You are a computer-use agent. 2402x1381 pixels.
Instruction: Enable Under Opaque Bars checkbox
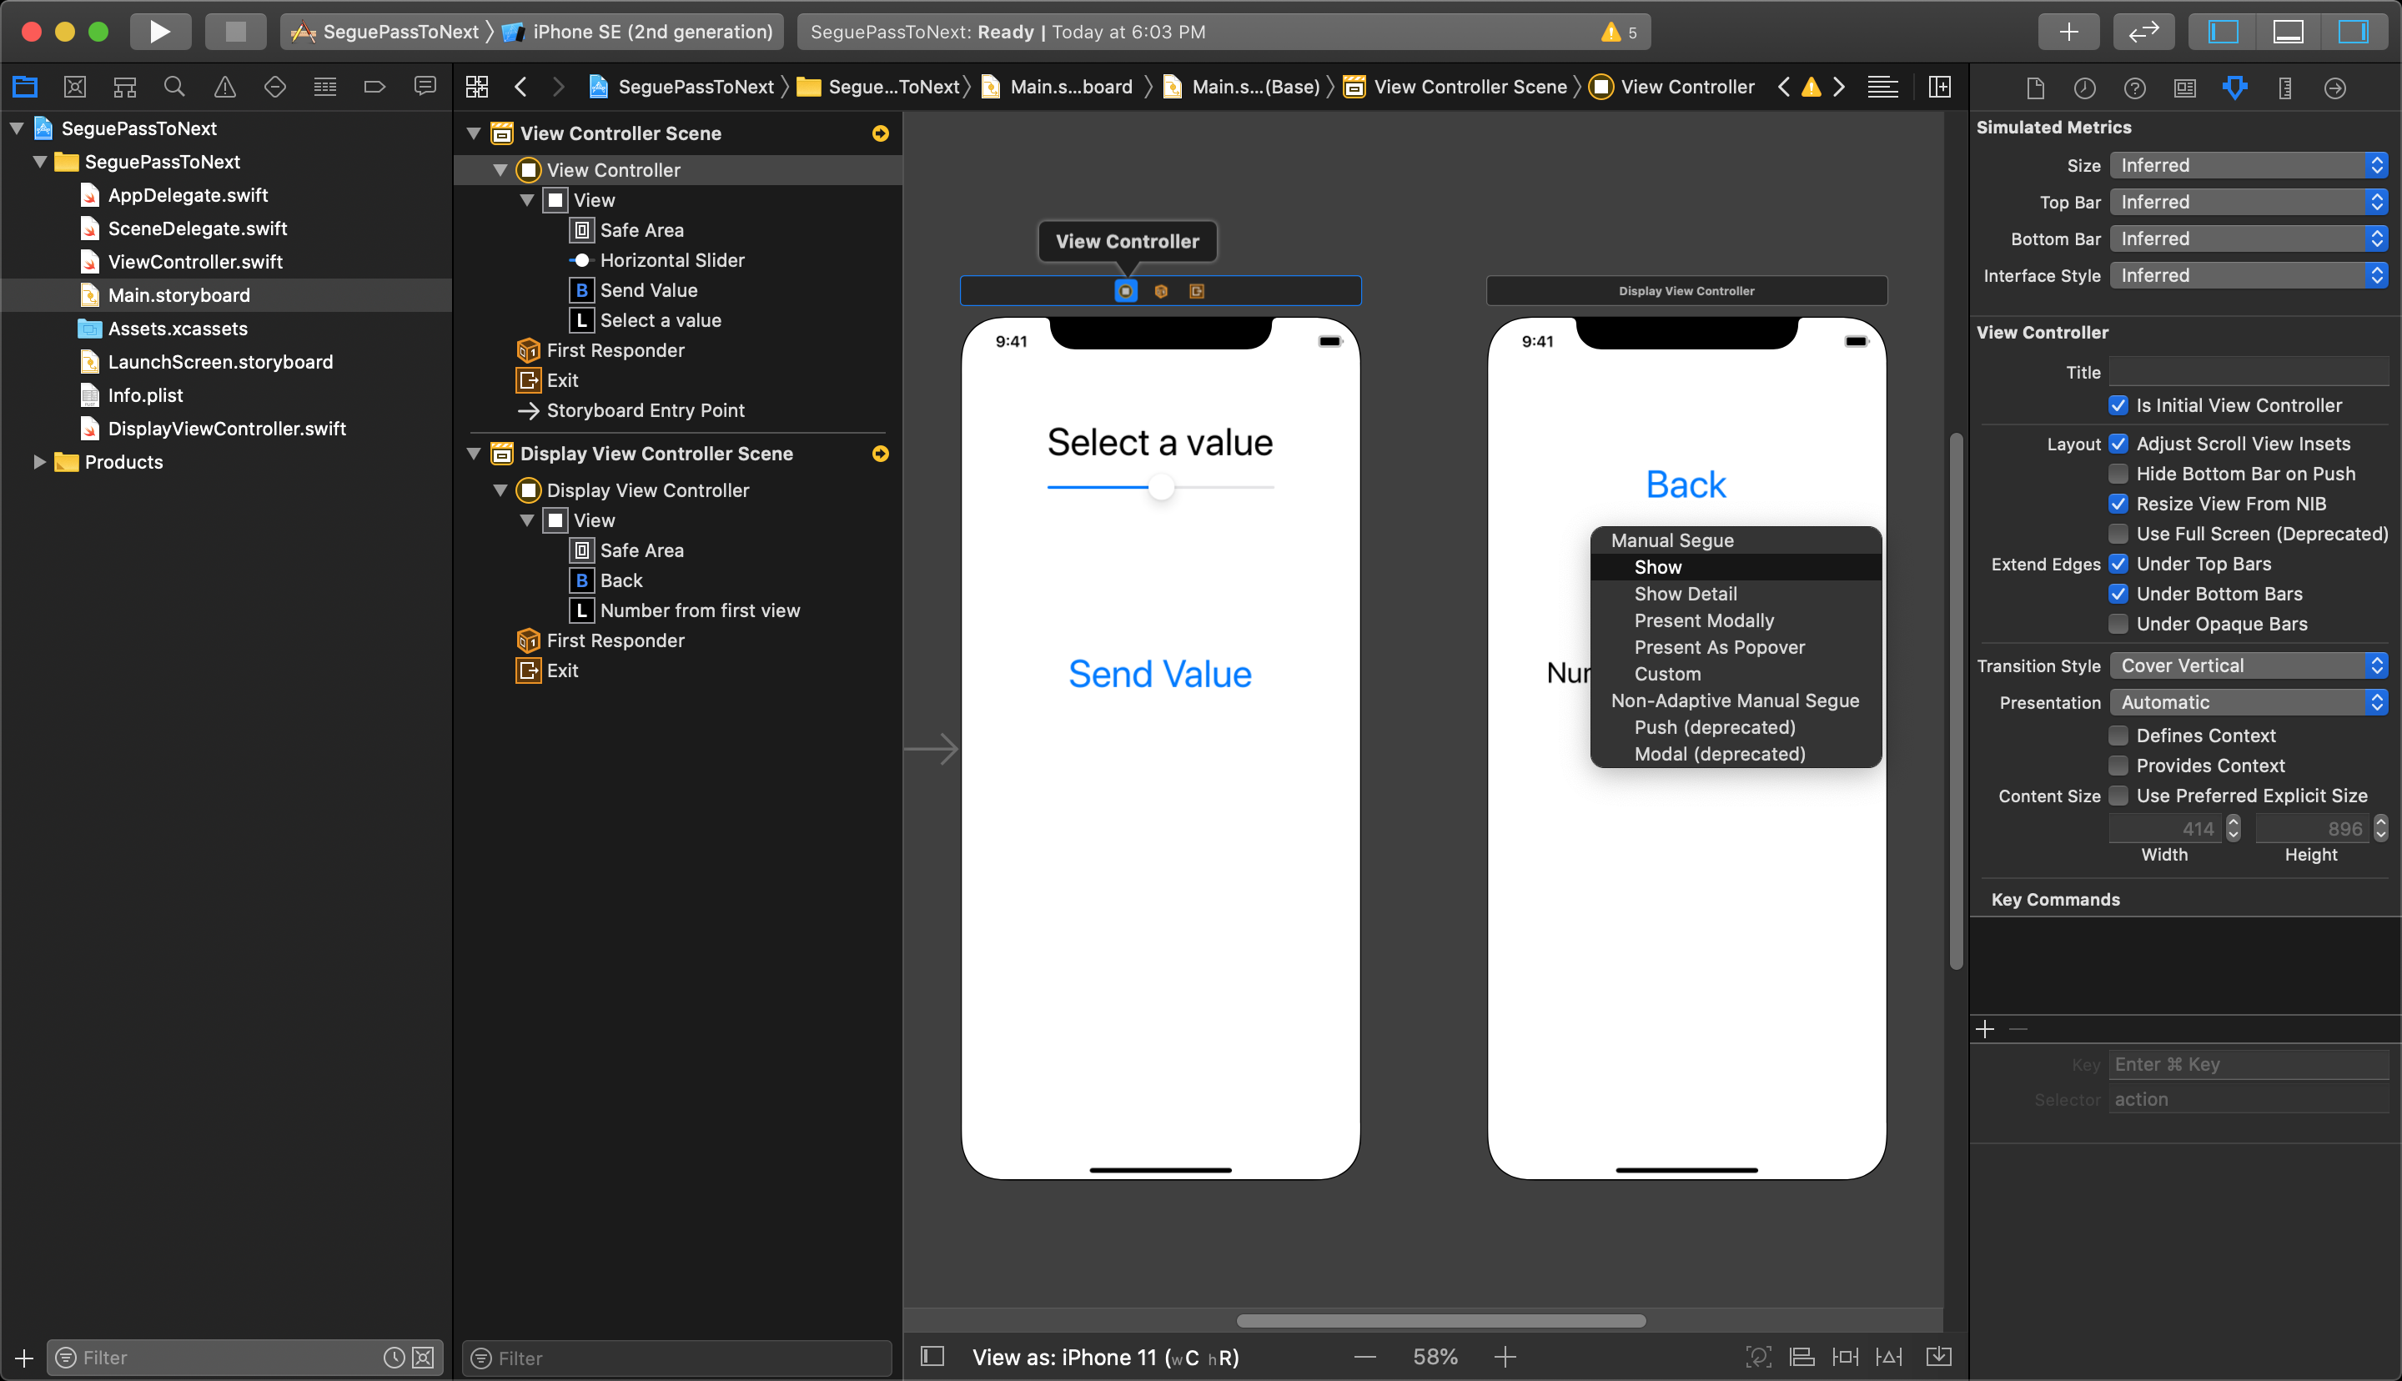click(2118, 623)
